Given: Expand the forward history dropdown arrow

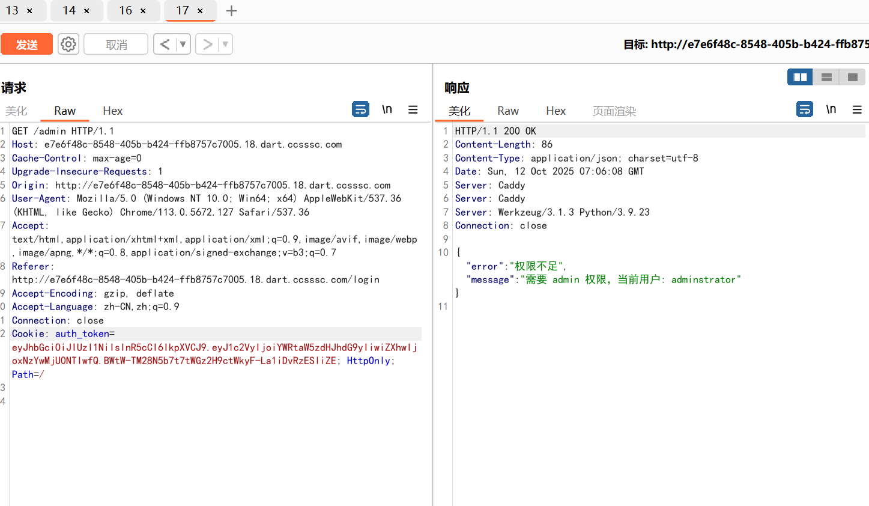Looking at the screenshot, I should (225, 44).
